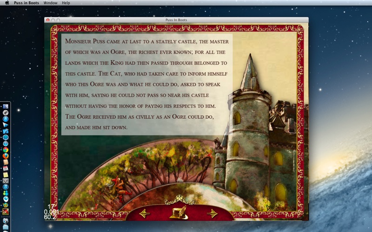Screen dimensions: 372x232
Task: Tap the white rabbit on the hill
Action: (x=180, y=180)
